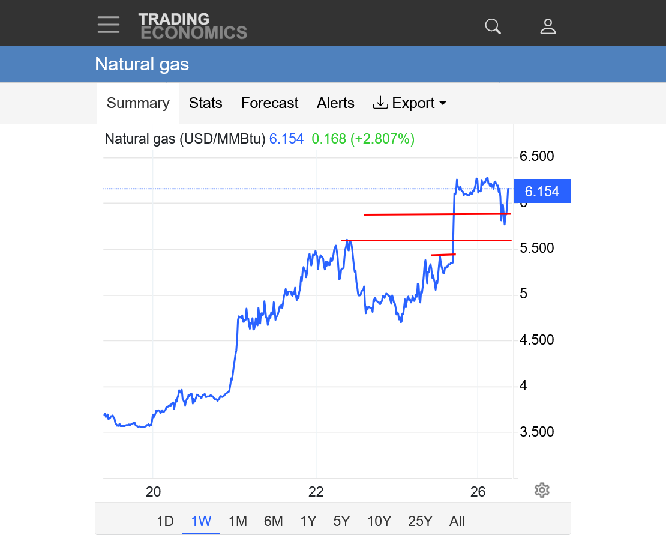
Task: Switch to the Summary tab
Action: (138, 103)
